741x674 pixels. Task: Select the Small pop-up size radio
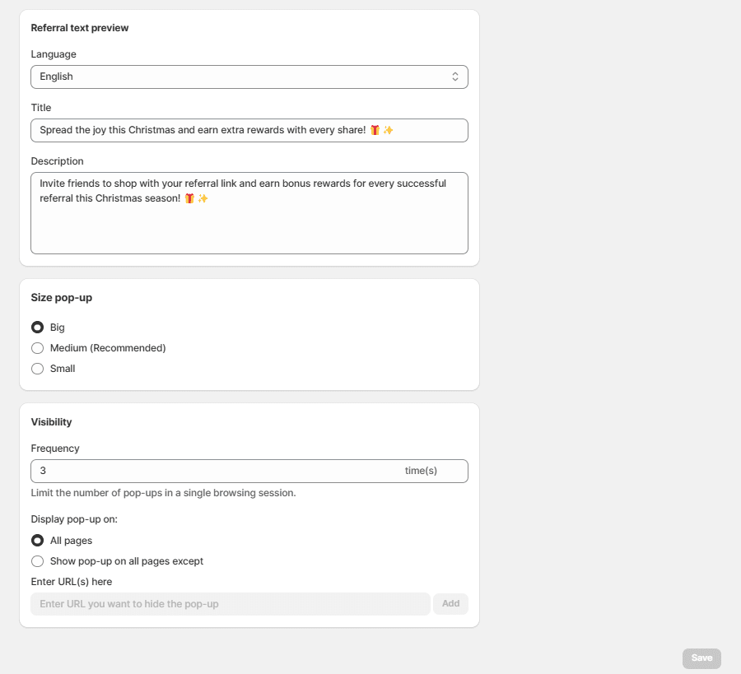(38, 369)
